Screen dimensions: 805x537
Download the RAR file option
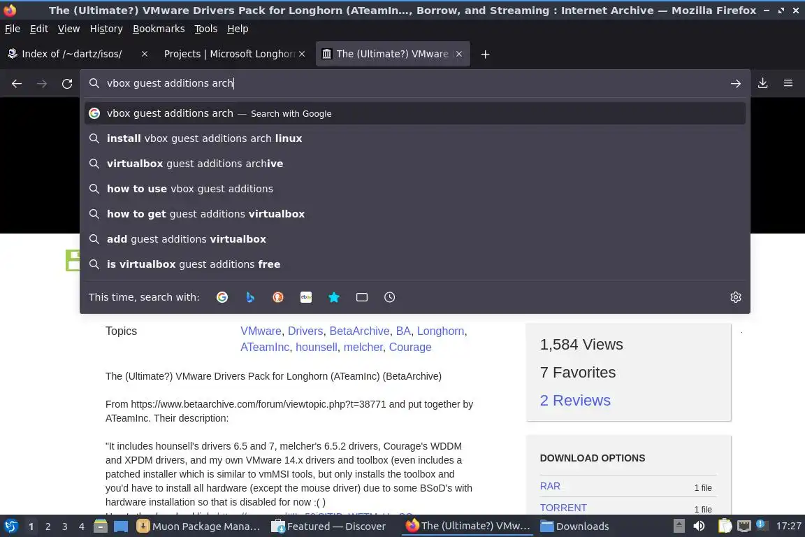point(550,486)
